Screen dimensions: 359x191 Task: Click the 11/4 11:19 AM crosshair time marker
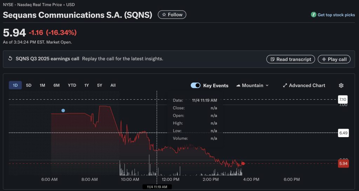[157, 187]
